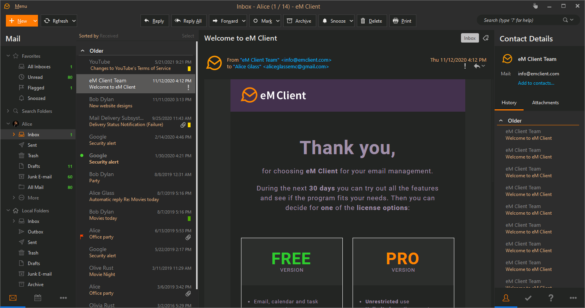Switch to the Tasks checkmark view
This screenshot has height=308, width=585.
[528, 297]
